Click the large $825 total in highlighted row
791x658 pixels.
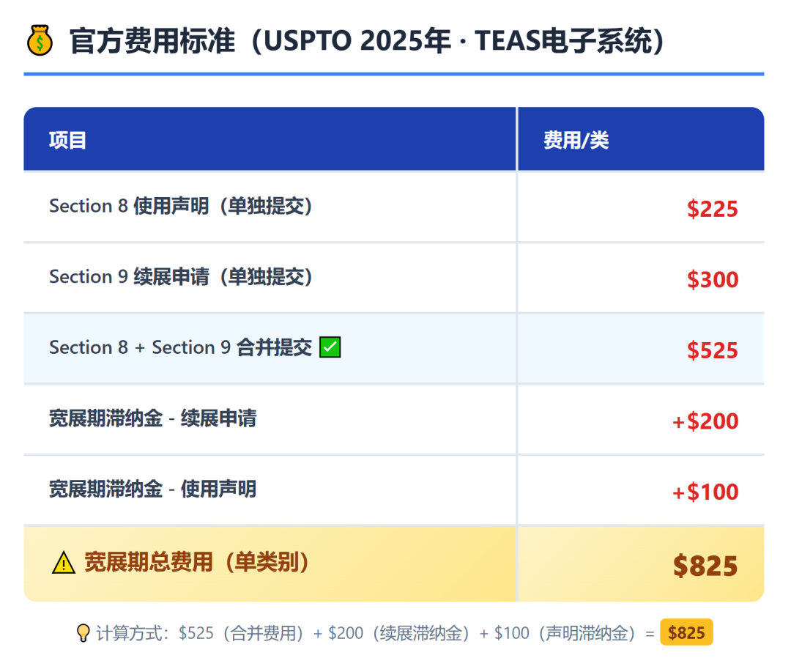tap(705, 566)
